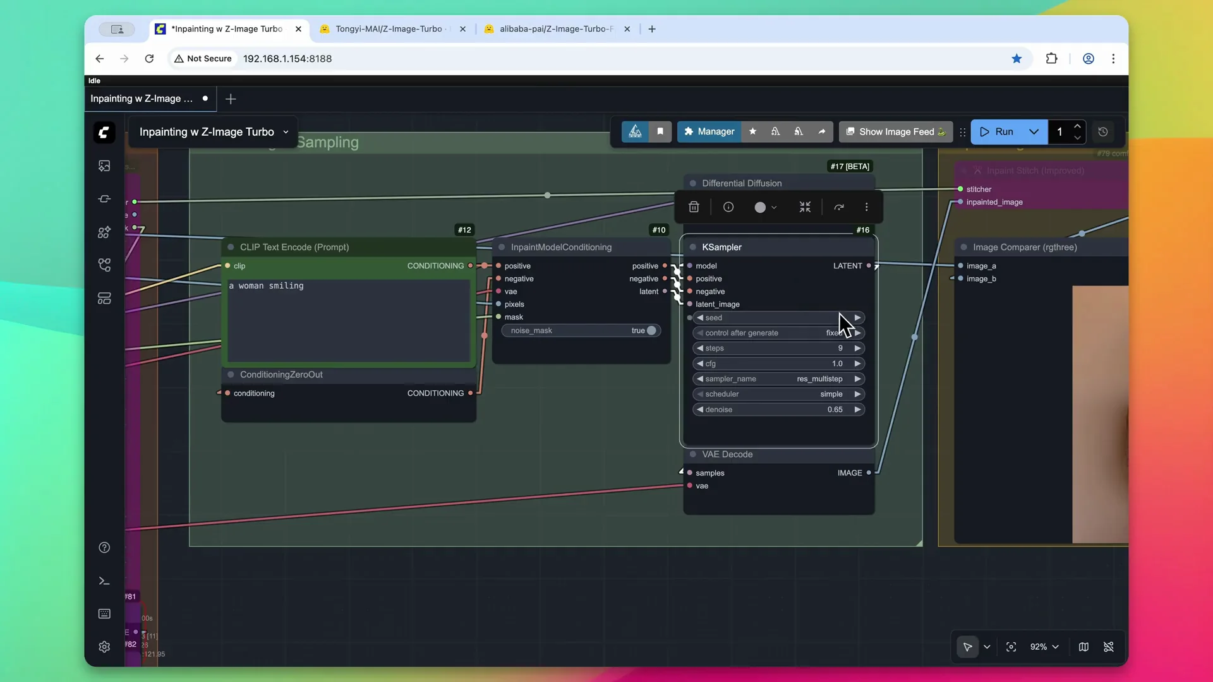Open keyboard shortcuts sidebar icon

point(104,614)
